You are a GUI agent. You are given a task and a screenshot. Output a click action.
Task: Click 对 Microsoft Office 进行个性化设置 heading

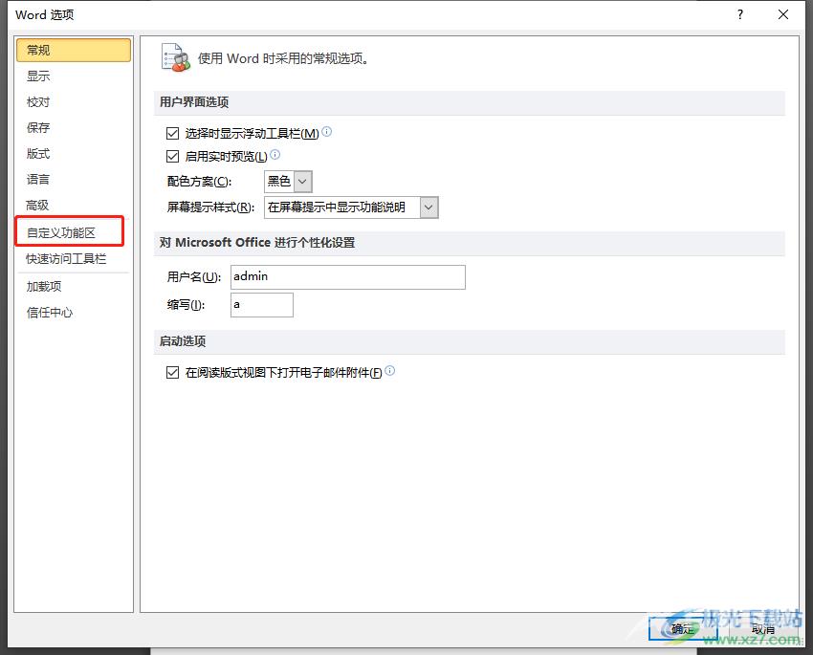[x=257, y=243]
